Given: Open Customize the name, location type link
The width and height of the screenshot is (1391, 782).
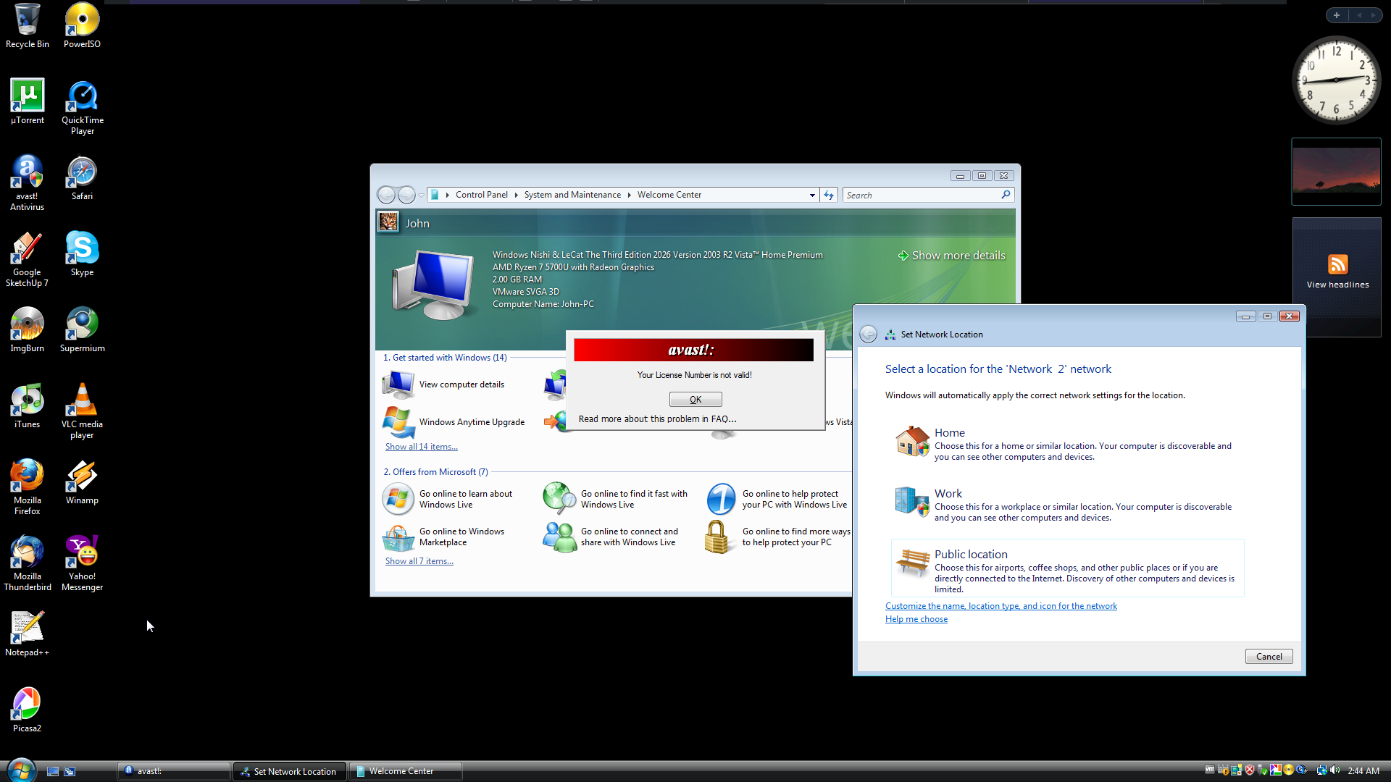Looking at the screenshot, I should pos(1001,606).
